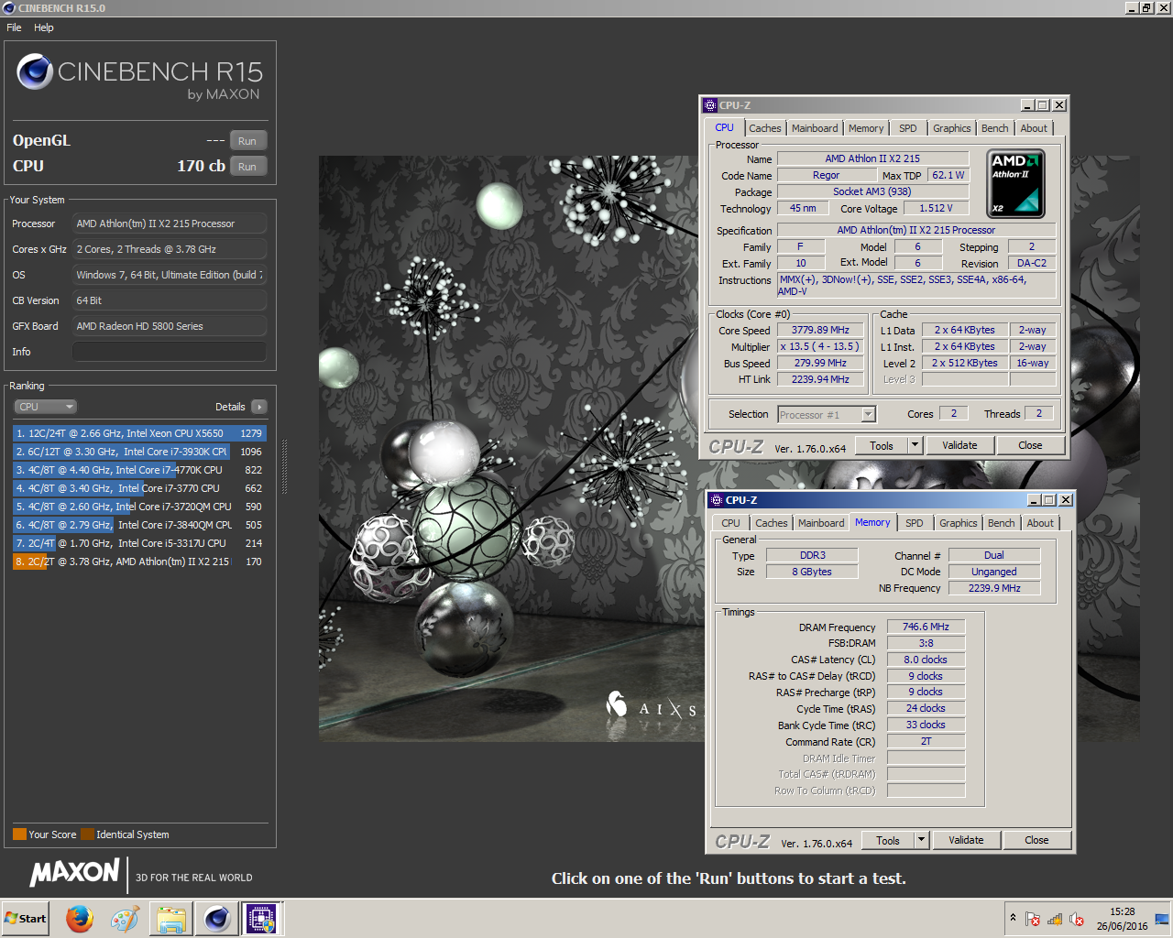This screenshot has height=938, width=1173.
Task: Select ranking row Intel Core i7-4770K
Action: tap(139, 470)
